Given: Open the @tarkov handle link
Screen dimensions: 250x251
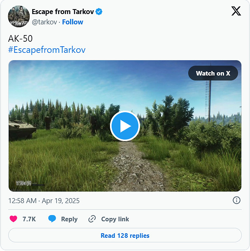Looking at the screenshot, I should click(44, 22).
